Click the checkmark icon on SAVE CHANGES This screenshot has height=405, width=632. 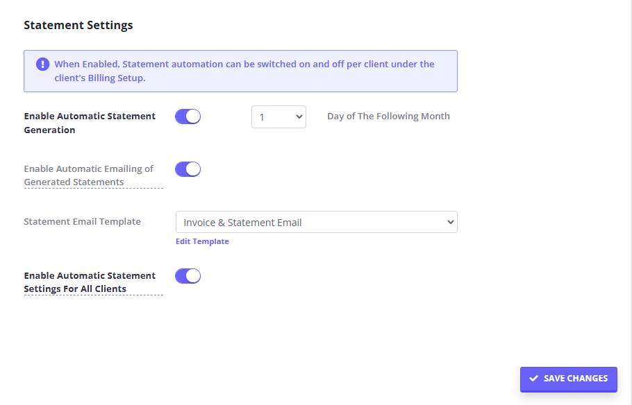click(x=534, y=379)
